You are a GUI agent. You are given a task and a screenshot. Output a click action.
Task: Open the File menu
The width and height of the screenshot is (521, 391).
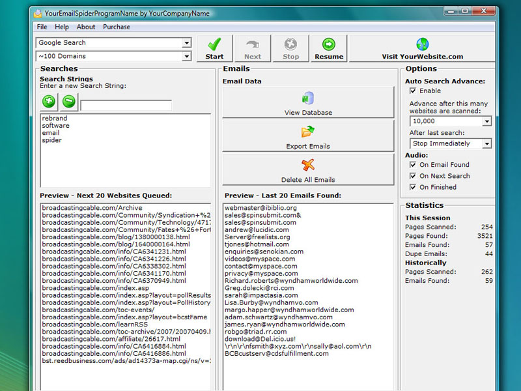pyautogui.click(x=42, y=27)
